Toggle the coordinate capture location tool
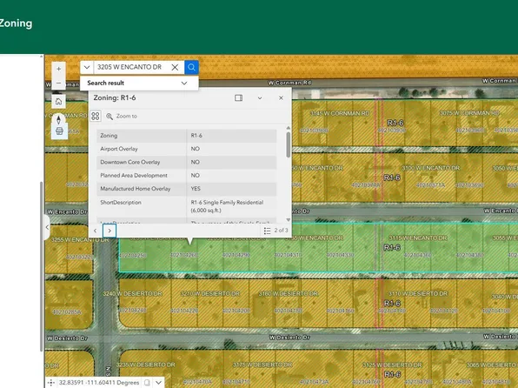This screenshot has width=518, height=388. [x=51, y=383]
